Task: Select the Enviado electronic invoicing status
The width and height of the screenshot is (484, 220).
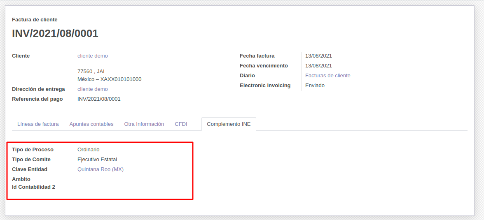Action: [x=315, y=86]
